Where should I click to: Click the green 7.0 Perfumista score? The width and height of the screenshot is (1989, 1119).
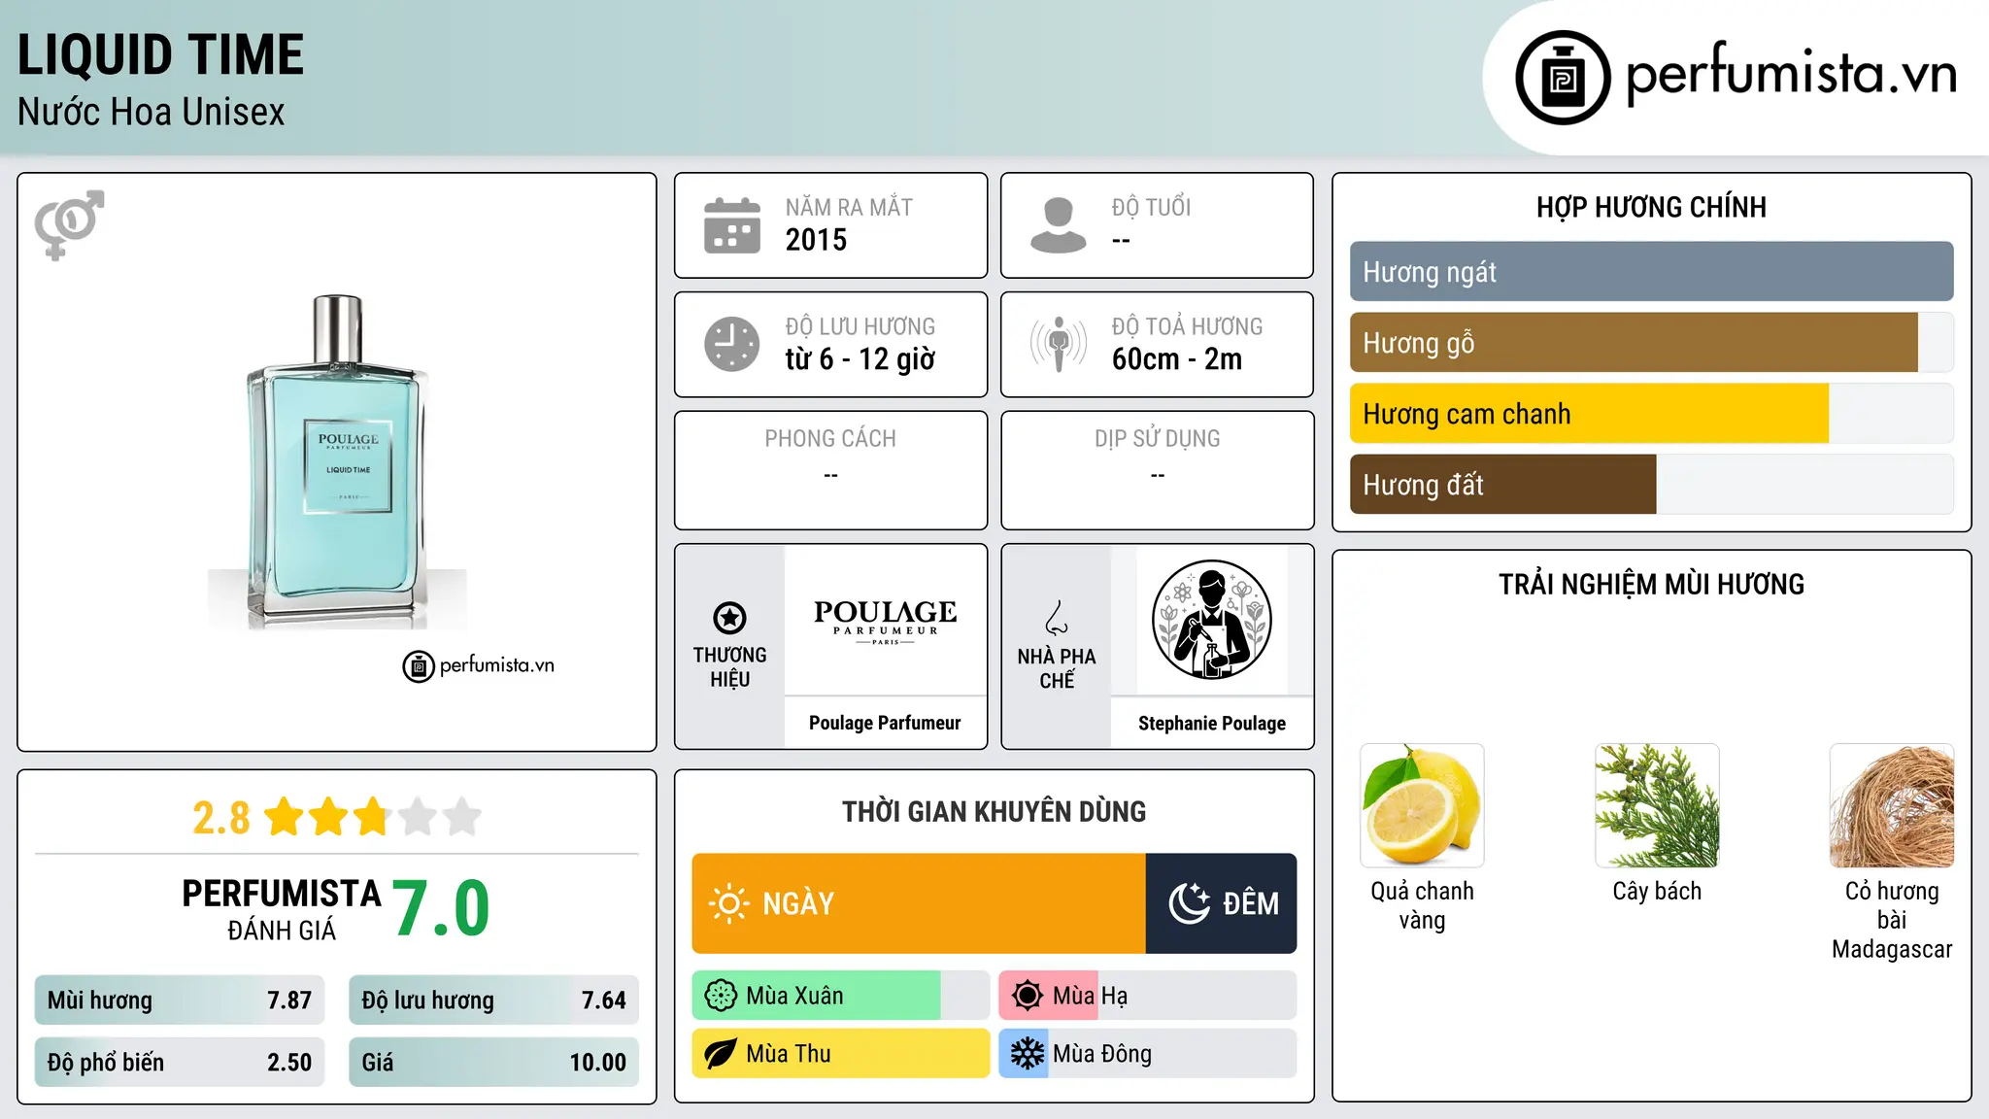(442, 908)
